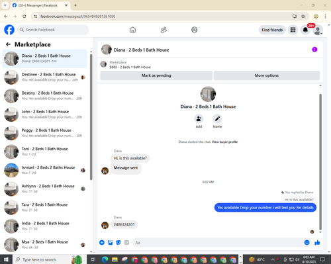The image size is (331, 264).
Task: Open the Mya conversation
Action: click(x=44, y=245)
